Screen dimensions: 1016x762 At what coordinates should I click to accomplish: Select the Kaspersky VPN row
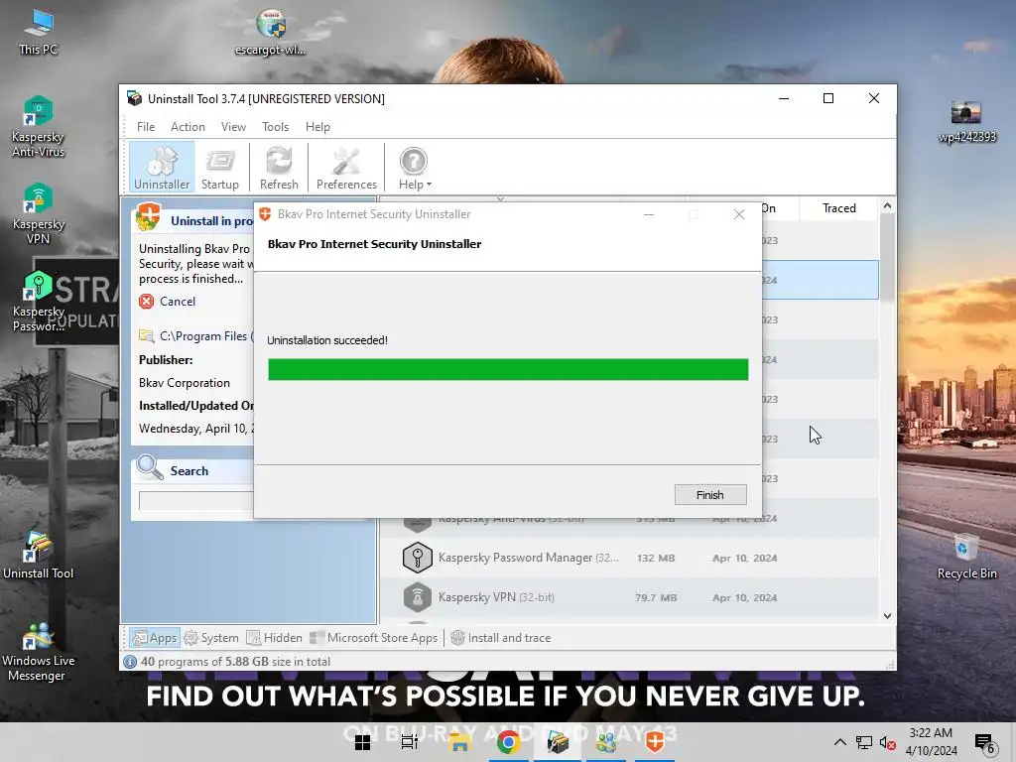tap(629, 597)
